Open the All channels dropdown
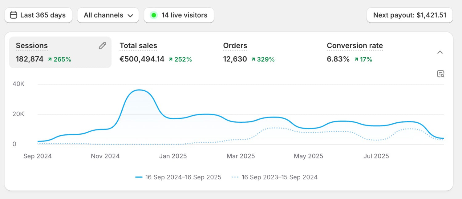Image resolution: width=462 pixels, height=199 pixels. click(108, 15)
